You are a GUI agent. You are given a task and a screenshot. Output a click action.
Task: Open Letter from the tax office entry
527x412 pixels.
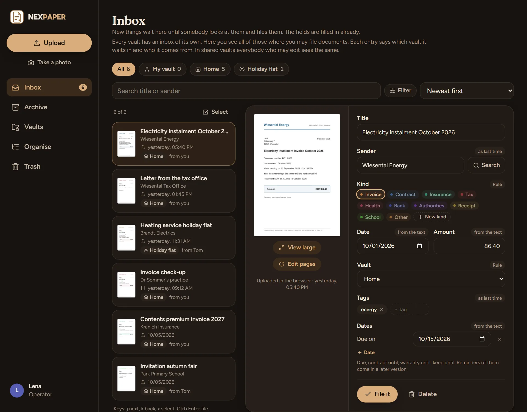pos(173,191)
